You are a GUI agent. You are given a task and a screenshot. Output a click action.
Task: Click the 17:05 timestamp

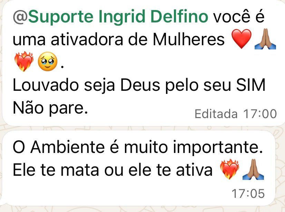coord(248,193)
